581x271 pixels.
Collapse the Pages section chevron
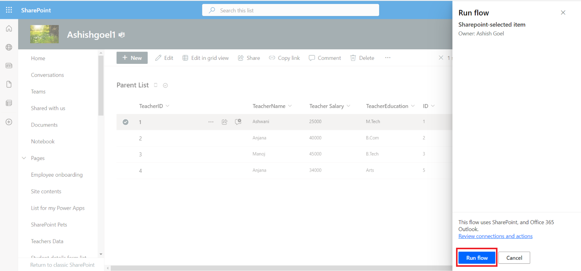point(24,158)
